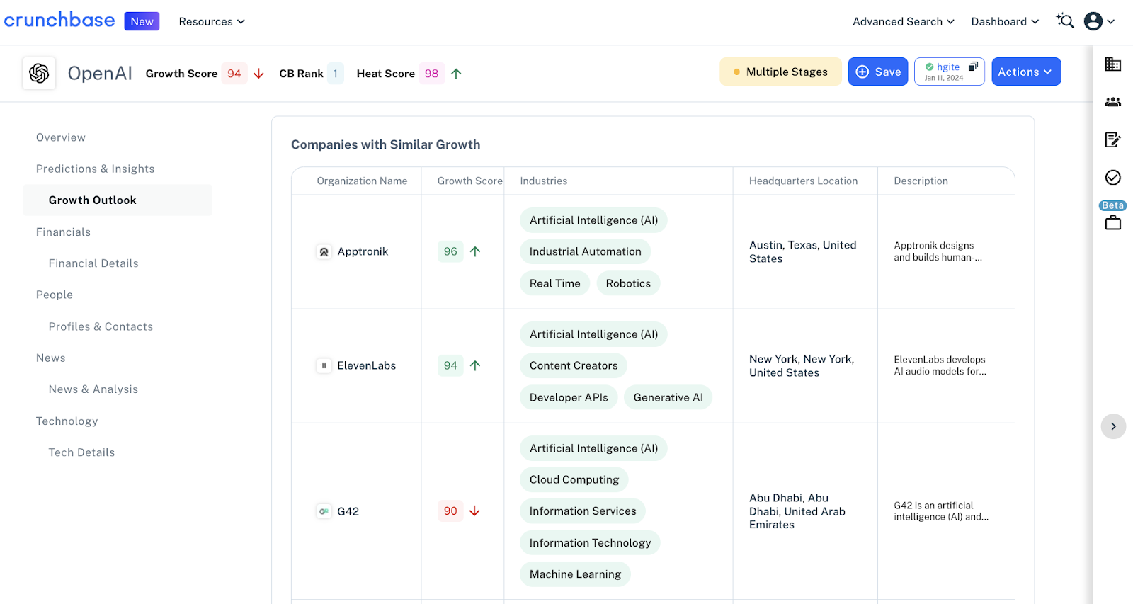Click the Industries column header
Image resolution: width=1133 pixels, height=604 pixels.
pyautogui.click(x=544, y=181)
